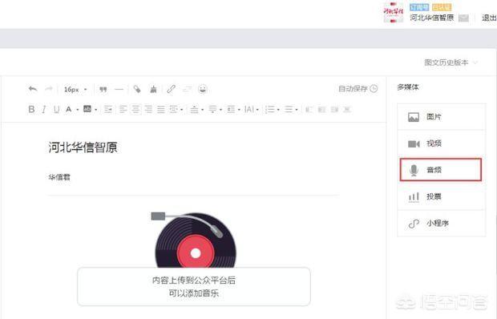497x319 pixels.
Task: Select the vinyl record image in the article
Action: click(194, 240)
